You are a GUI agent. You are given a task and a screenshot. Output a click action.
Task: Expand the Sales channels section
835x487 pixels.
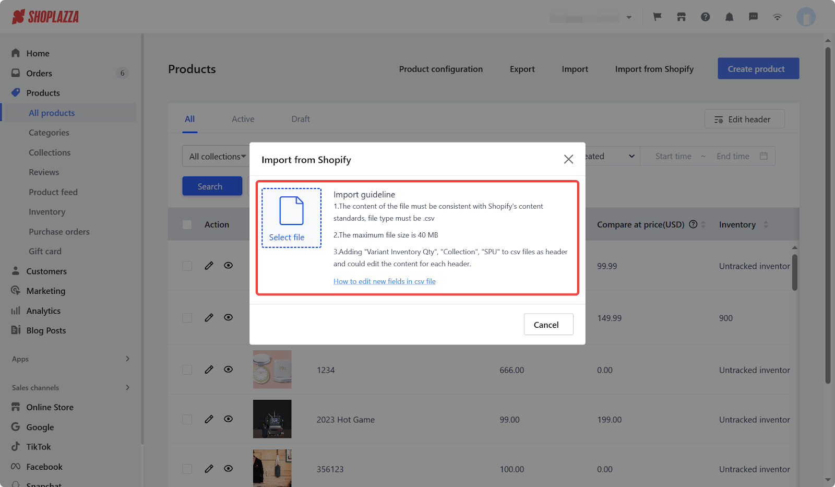point(127,387)
